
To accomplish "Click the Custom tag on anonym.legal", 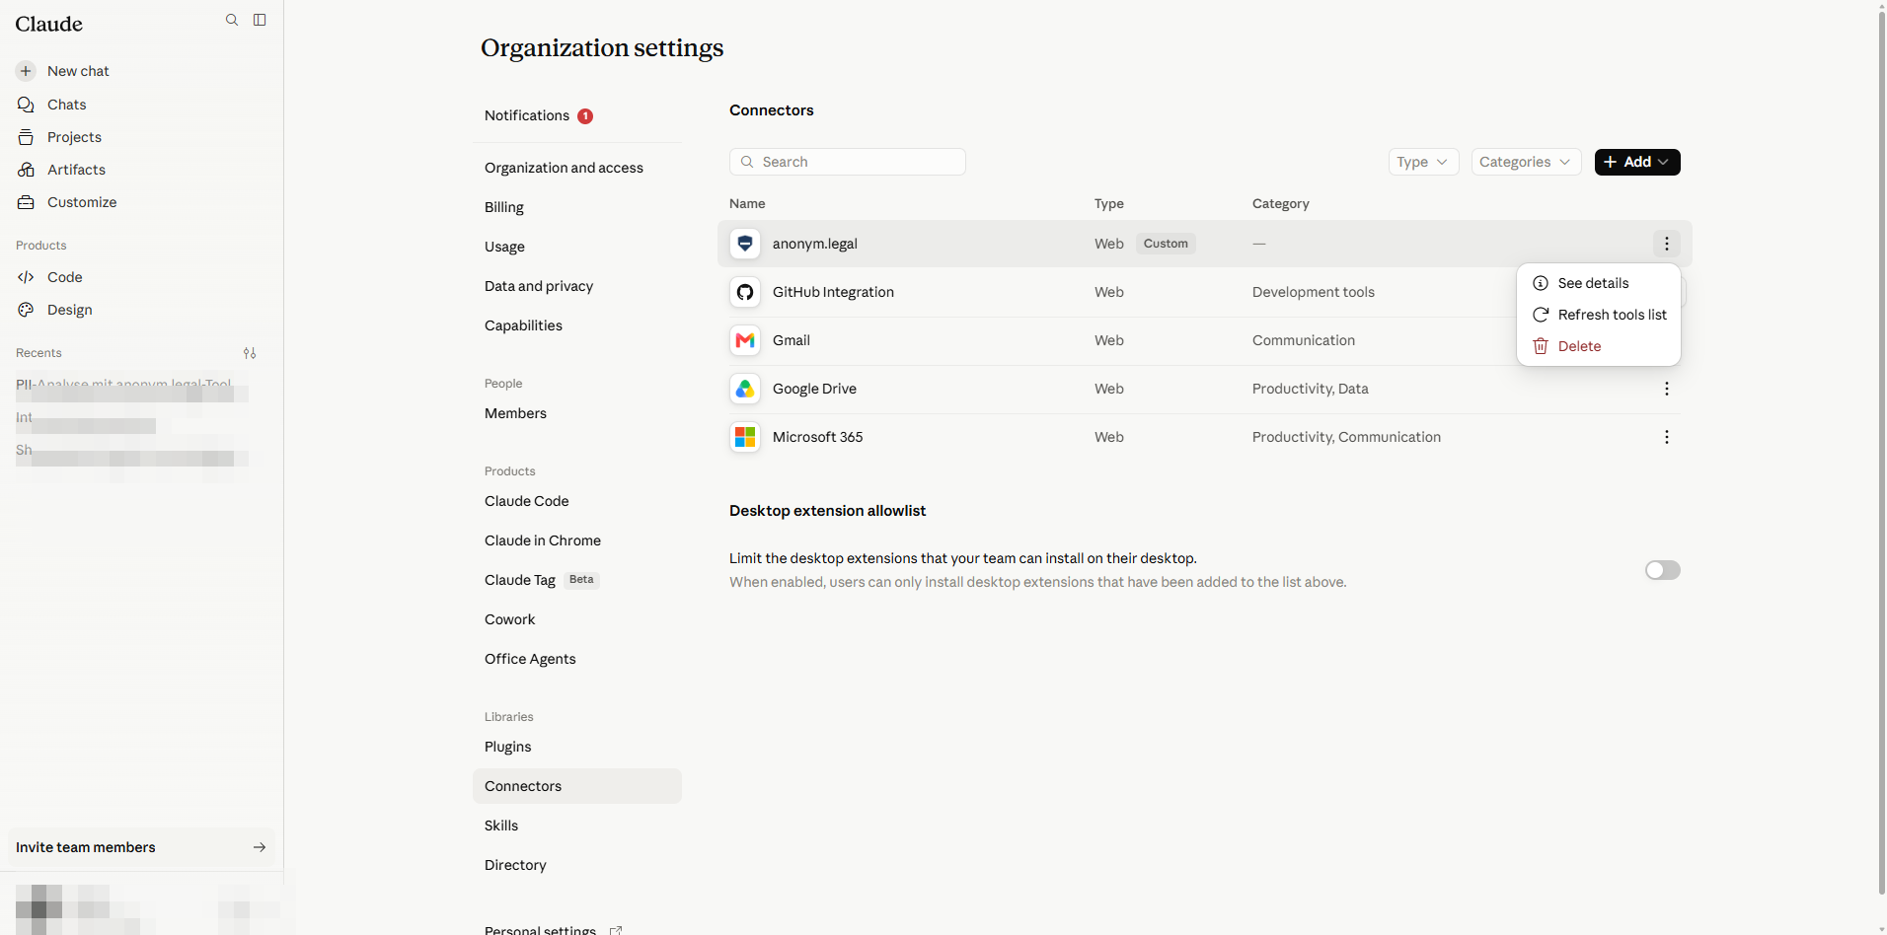I will pyautogui.click(x=1166, y=244).
